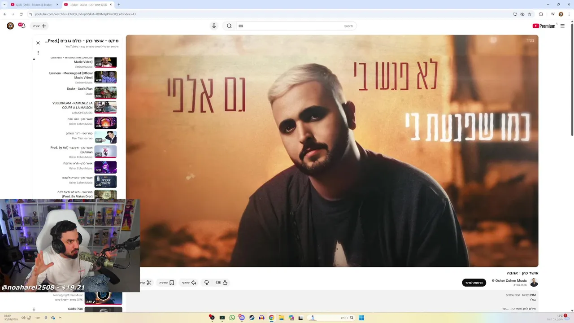The image size is (574, 323).
Task: Open the mix playlist options three dots
Action: click(x=38, y=53)
